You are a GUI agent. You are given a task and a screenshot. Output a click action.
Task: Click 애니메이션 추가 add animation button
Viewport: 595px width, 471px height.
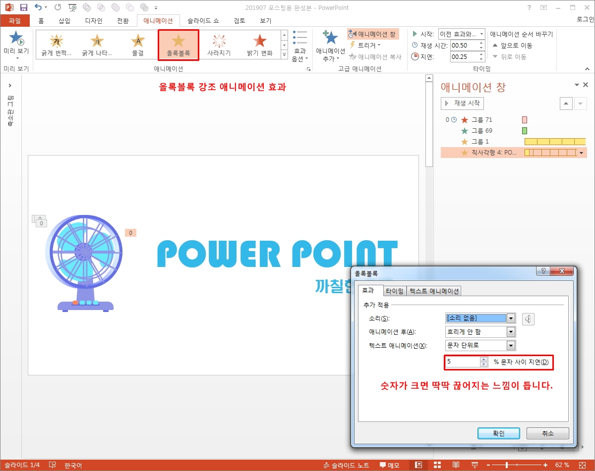330,46
